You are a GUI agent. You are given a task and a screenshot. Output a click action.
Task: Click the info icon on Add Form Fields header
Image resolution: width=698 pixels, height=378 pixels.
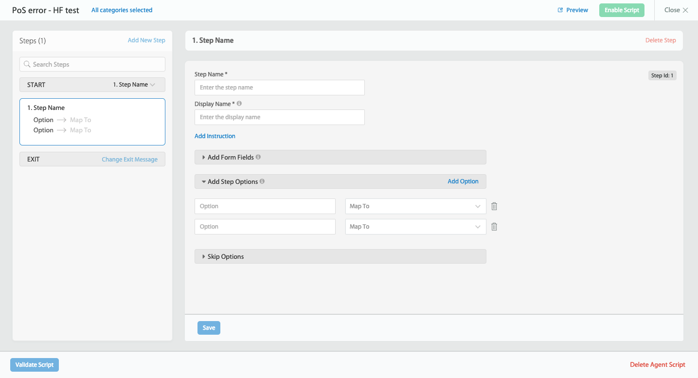(x=258, y=157)
